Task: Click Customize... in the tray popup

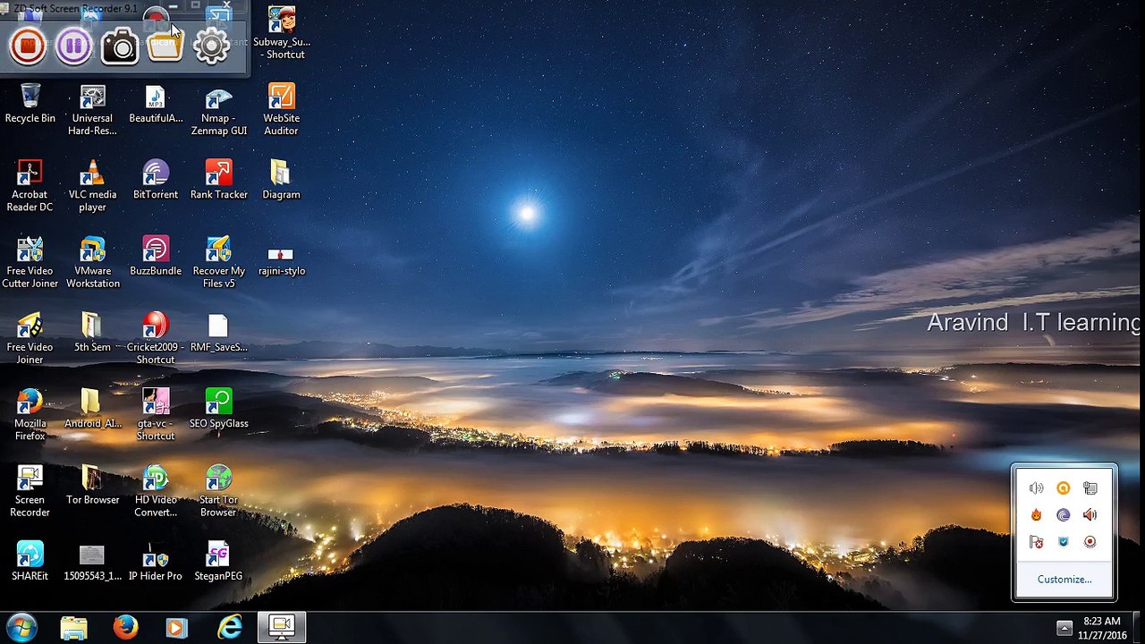Action: pyautogui.click(x=1064, y=580)
